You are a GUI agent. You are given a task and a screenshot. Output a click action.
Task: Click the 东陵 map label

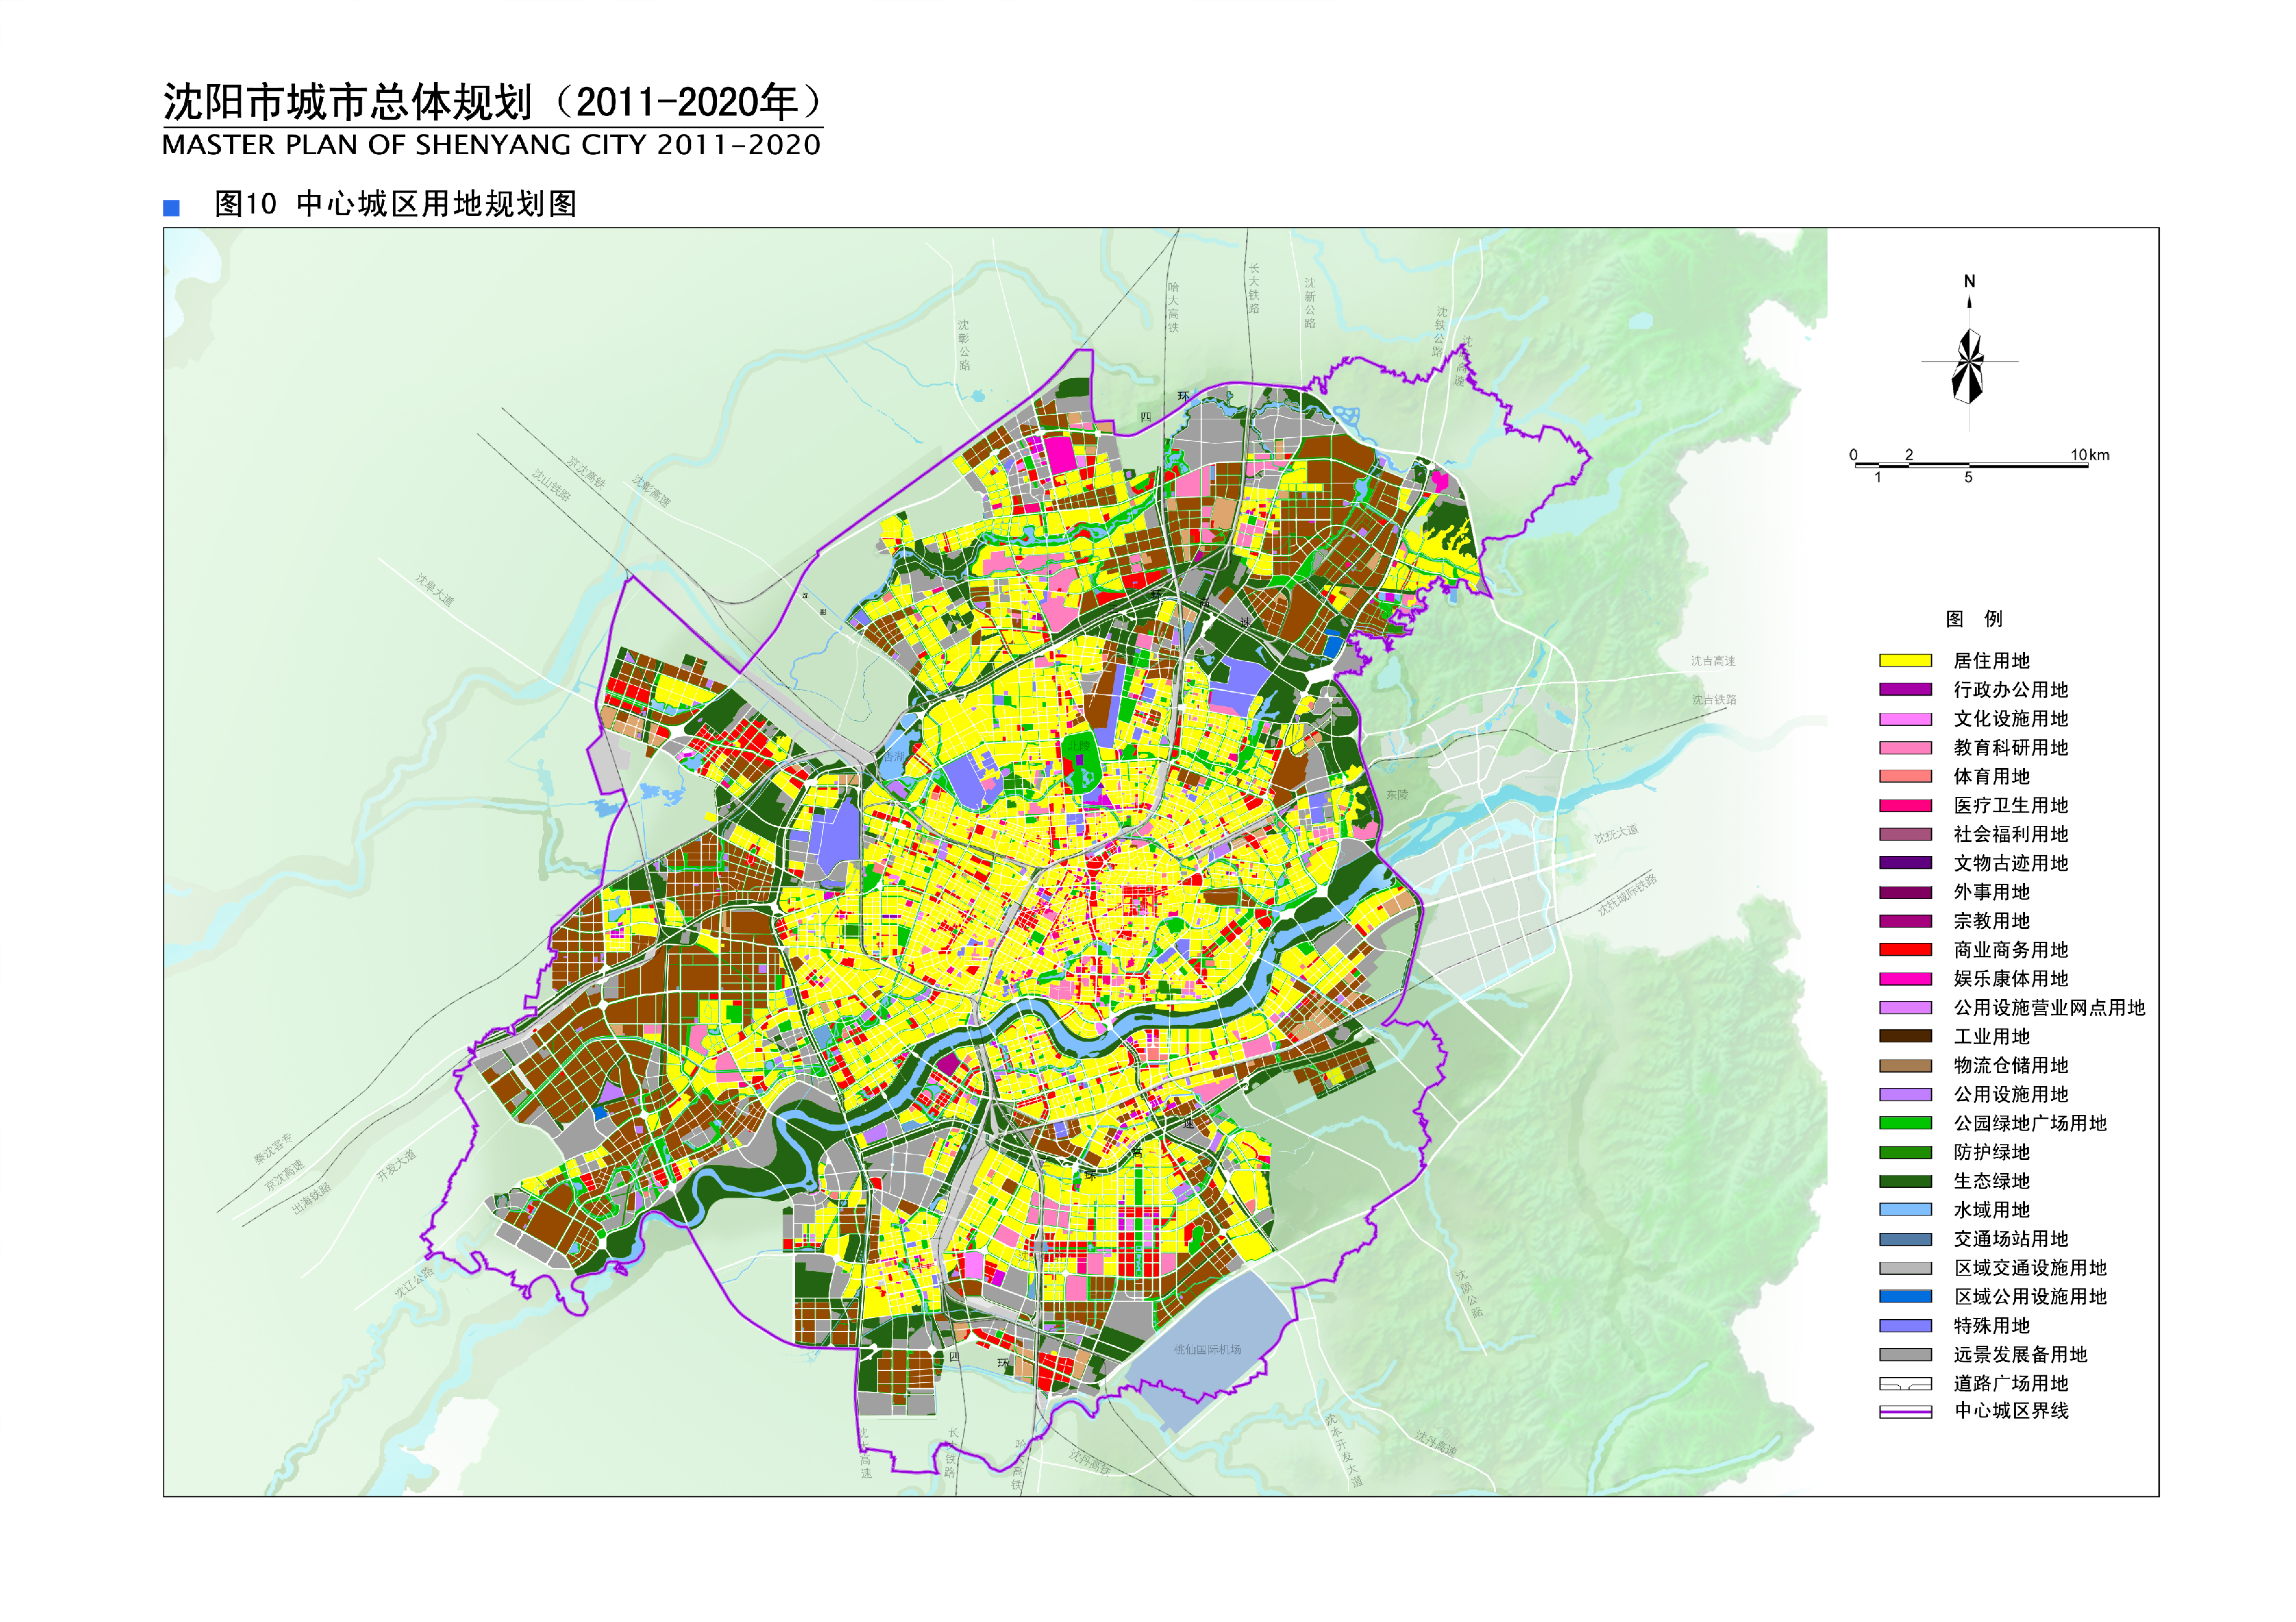(x=1396, y=794)
